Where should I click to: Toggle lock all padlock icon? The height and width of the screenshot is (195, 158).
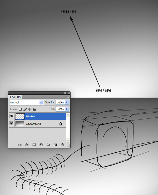click(x=34, y=109)
